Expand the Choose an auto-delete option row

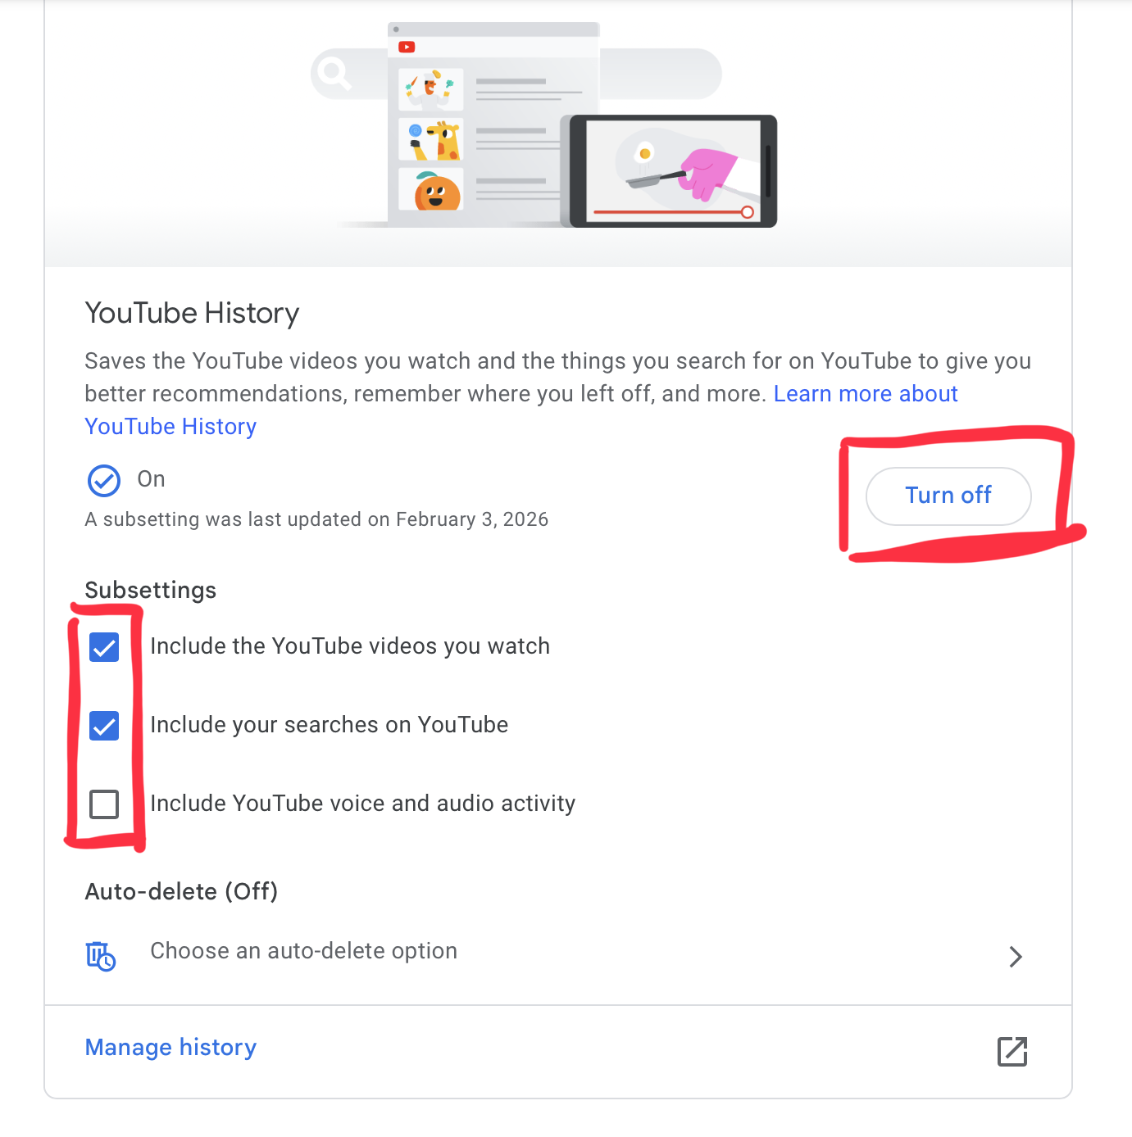point(303,951)
